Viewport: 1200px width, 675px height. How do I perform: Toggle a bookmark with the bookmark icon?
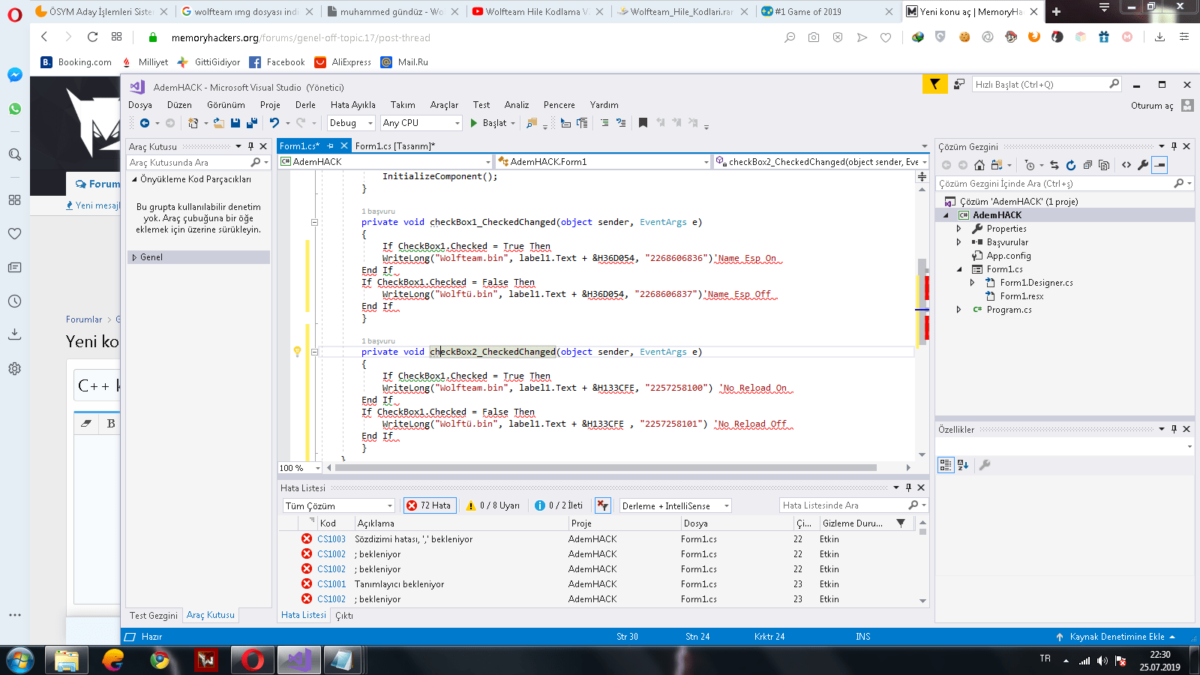[643, 123]
